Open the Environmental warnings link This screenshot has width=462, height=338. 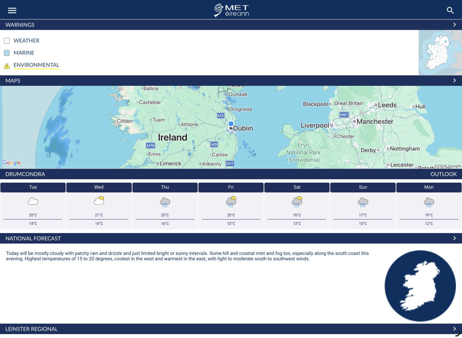[36, 65]
